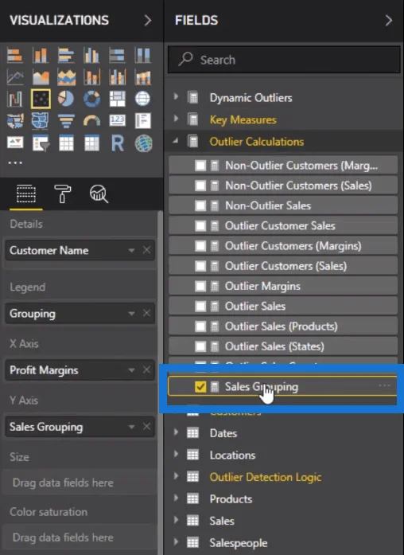Choose the R script visual icon
404x555 pixels.
pos(118,143)
